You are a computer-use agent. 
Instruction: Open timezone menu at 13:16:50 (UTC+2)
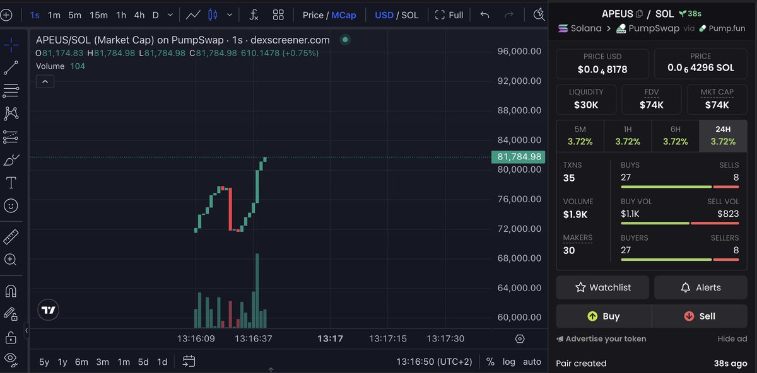point(434,362)
